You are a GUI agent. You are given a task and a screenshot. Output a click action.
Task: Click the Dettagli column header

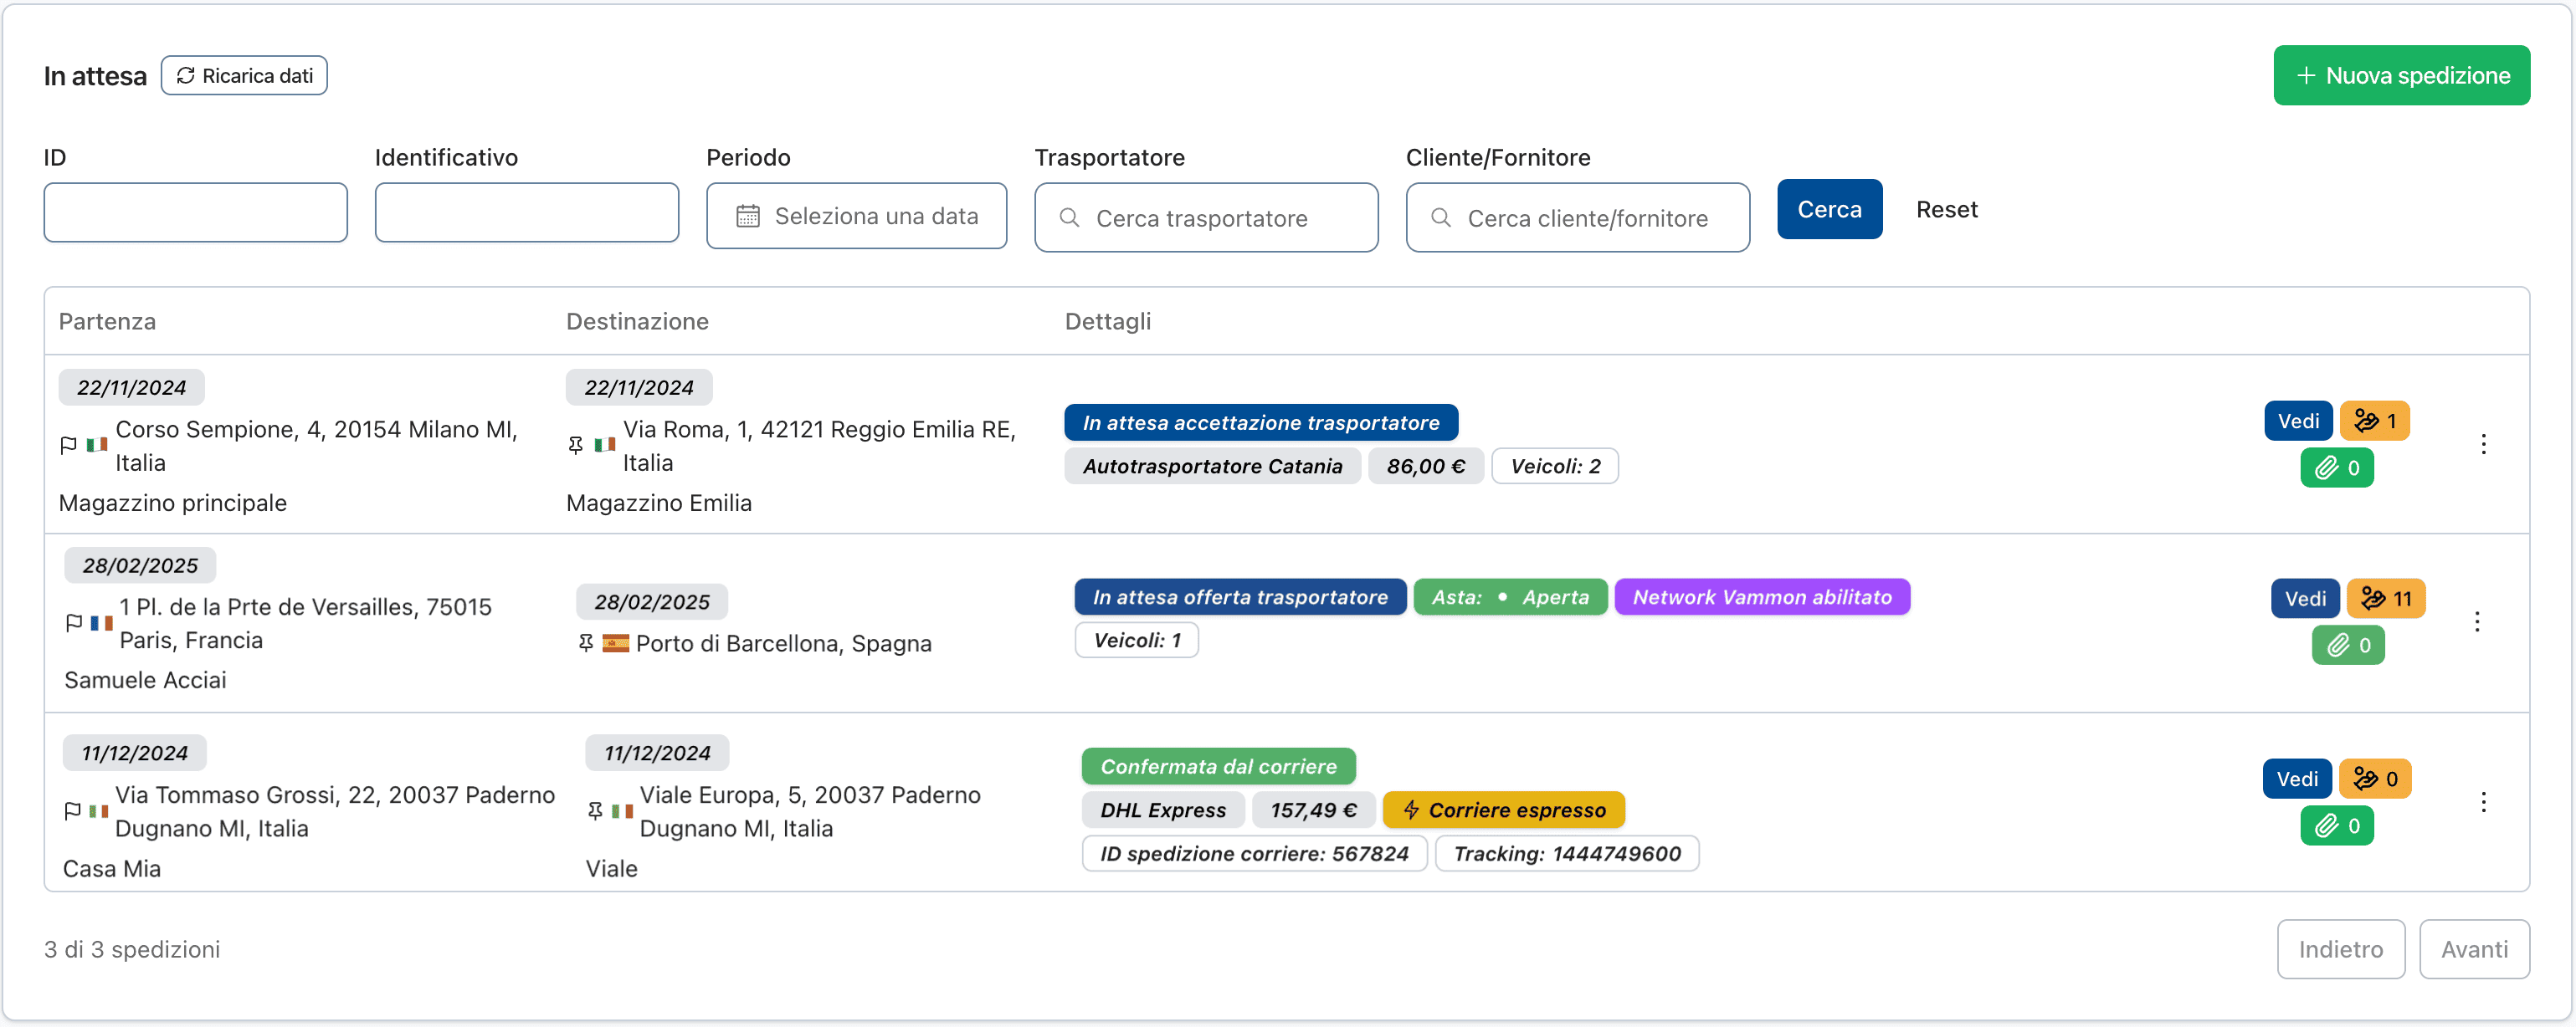point(1107,322)
